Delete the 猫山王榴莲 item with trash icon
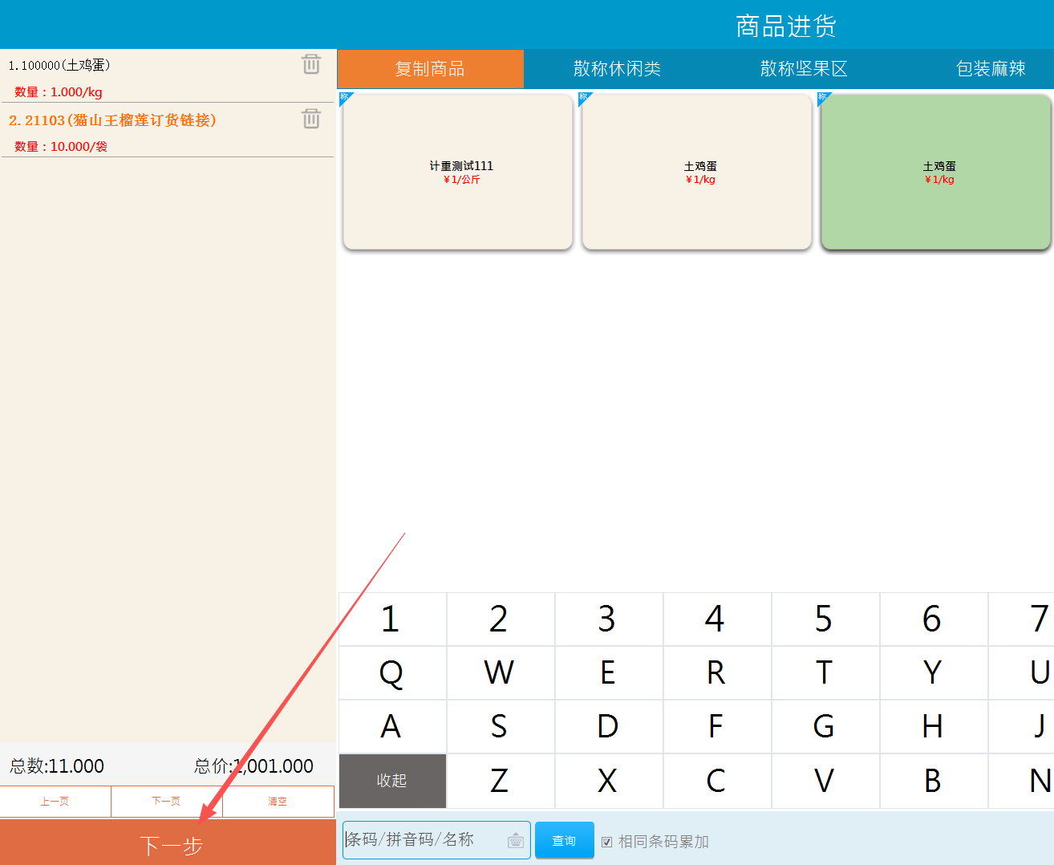This screenshot has width=1054, height=865. point(311,119)
